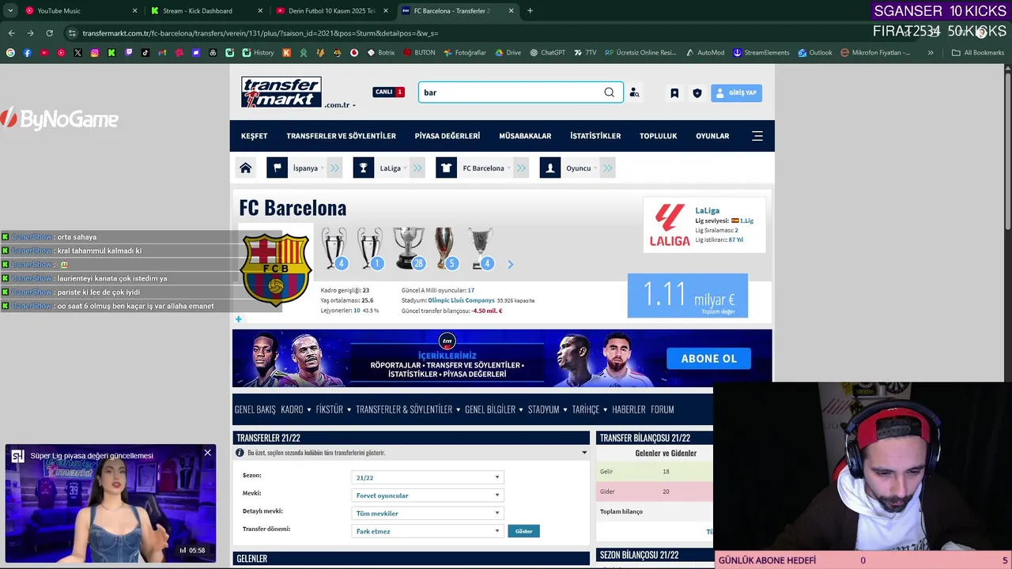The width and height of the screenshot is (1012, 569).
Task: Expand the KADRO submenu
Action: coord(296,409)
